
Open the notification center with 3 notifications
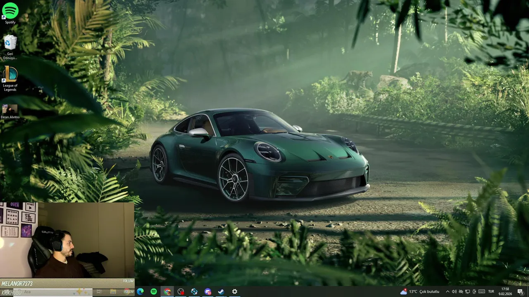[x=520, y=292]
